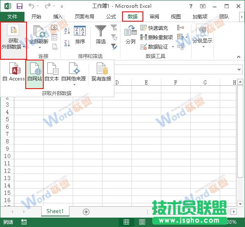Screen dimensions: 245x227
Task: Reapply the filter
Action: tap(114, 37)
